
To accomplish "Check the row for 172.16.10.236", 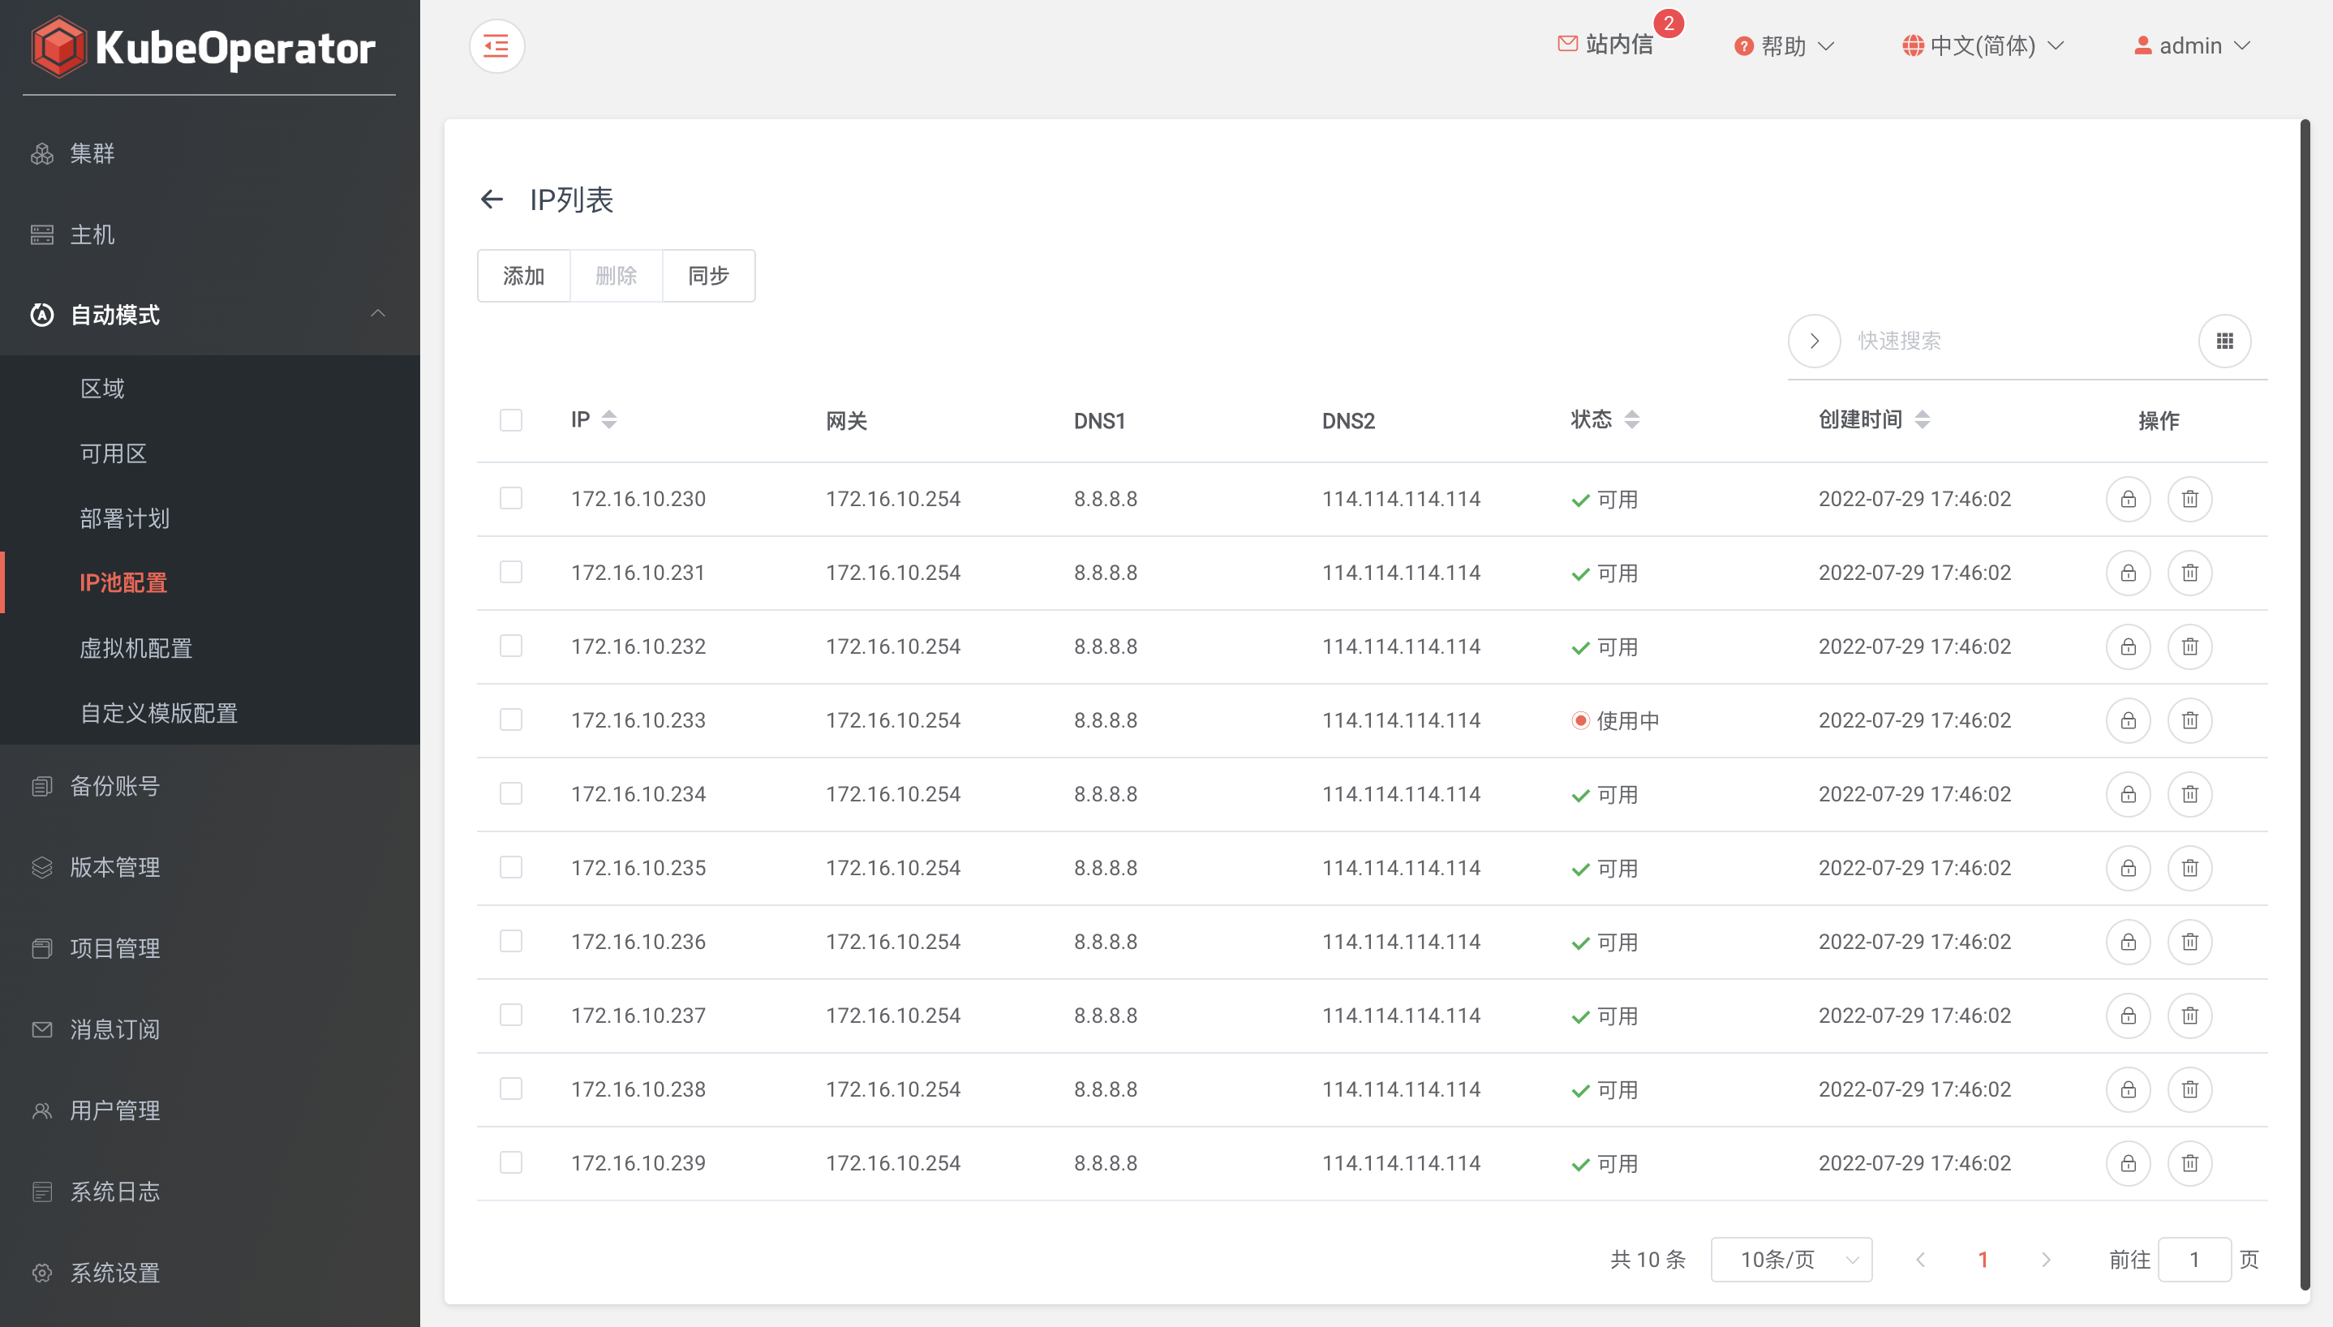I will (x=510, y=942).
